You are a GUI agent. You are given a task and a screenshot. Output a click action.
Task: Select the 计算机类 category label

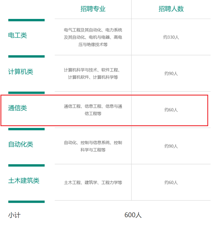tap(21, 72)
